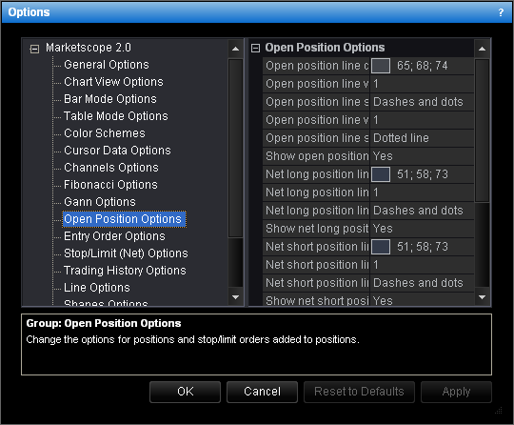The height and width of the screenshot is (425, 514).
Task: Open Fibonacci Options category
Action: point(110,185)
